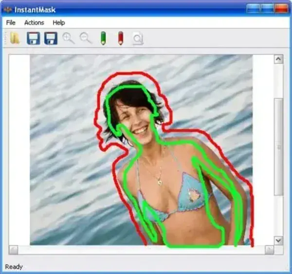Viewport: 292px width, 274px height.
Task: Minimize the InstantMask window
Action: coord(254,8)
